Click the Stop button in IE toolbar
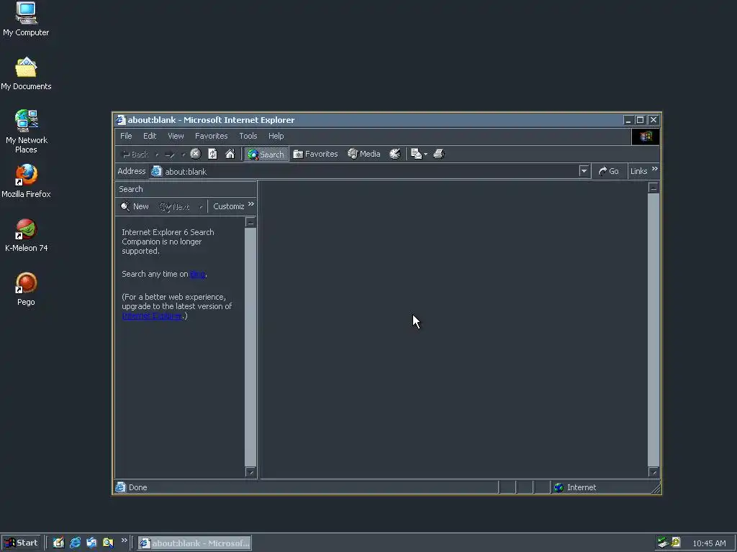This screenshot has width=737, height=552. click(x=196, y=154)
